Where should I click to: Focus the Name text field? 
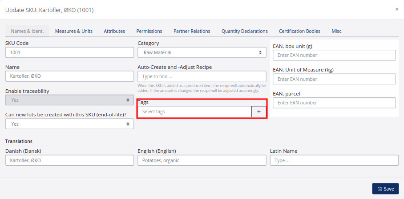click(x=69, y=76)
